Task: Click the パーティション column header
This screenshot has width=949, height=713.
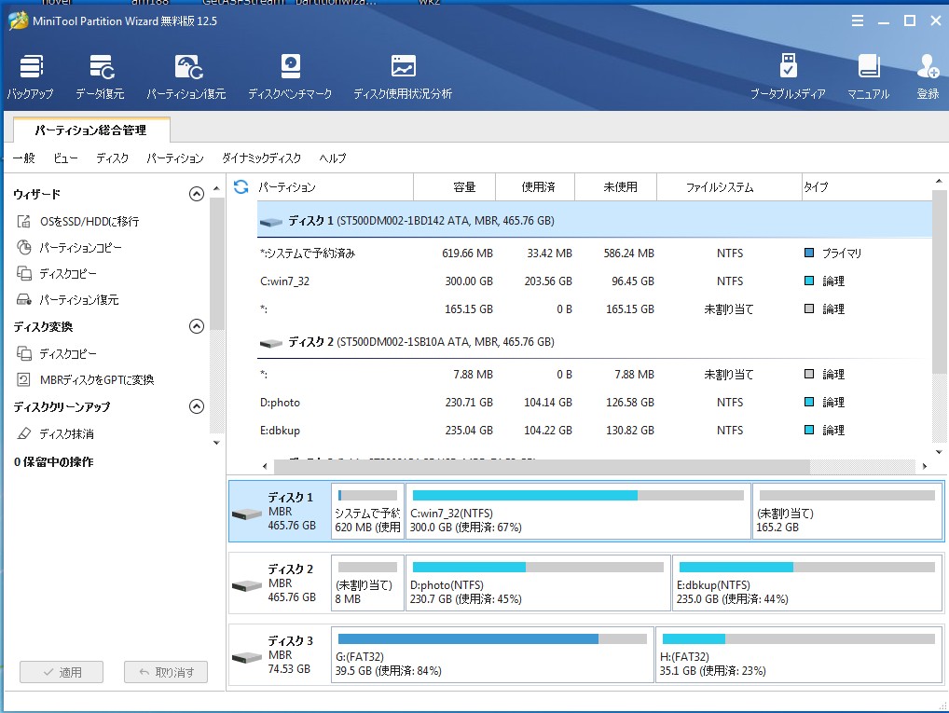Action: (x=334, y=187)
